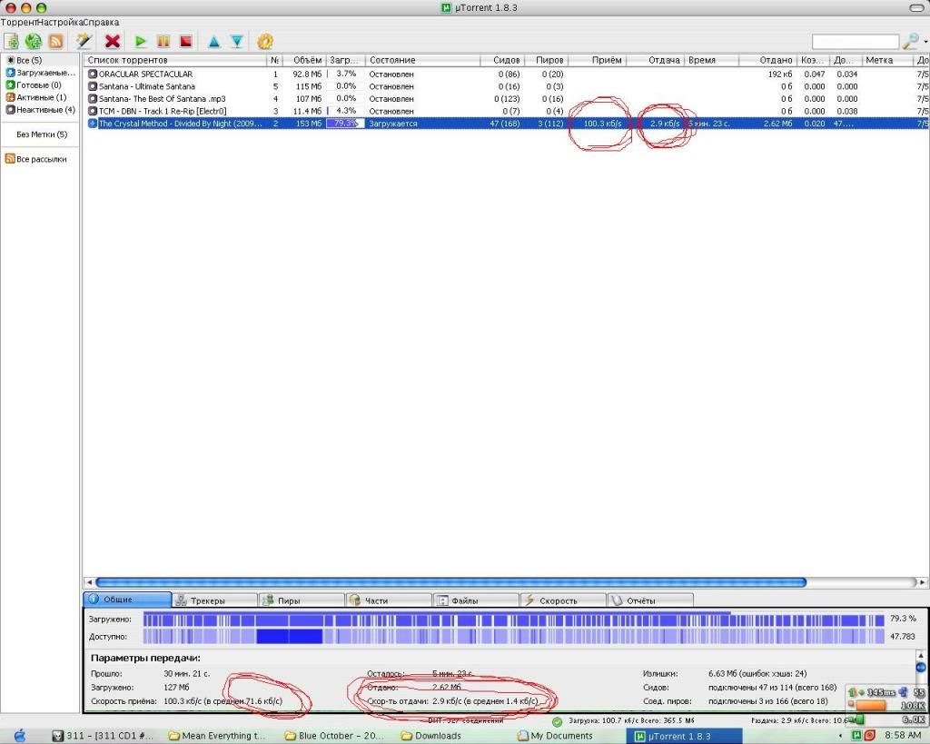The width and height of the screenshot is (930, 744).
Task: Select TCM - DBN - Track 1 Re-Rip torrent
Action: click(x=506, y=111)
